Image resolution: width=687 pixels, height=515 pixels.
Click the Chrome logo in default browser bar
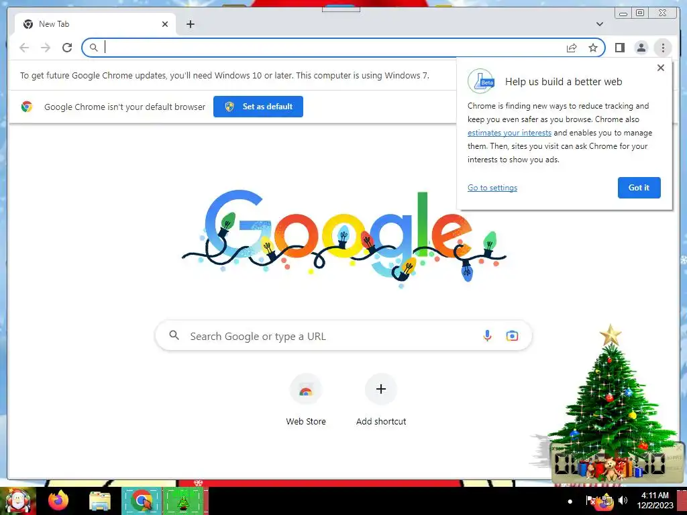(x=27, y=107)
